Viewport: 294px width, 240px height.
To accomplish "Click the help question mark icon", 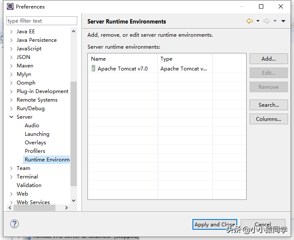I will click(15, 224).
